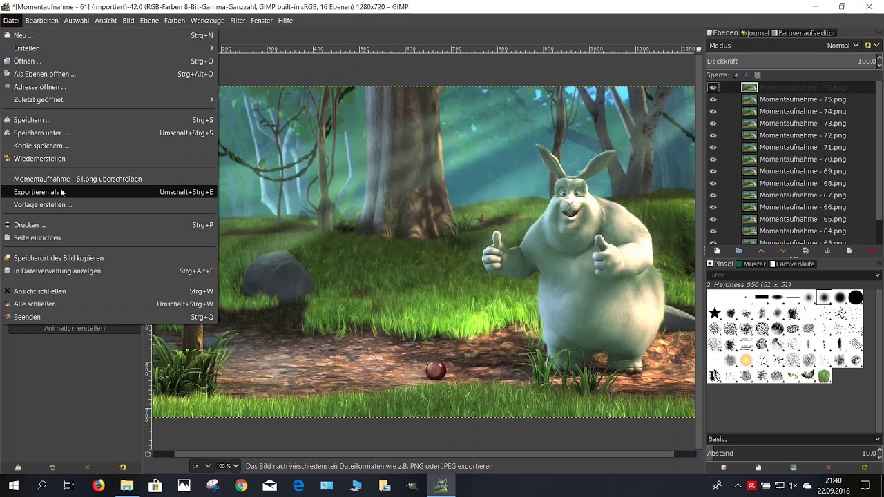Open the Filter menu
The width and height of the screenshot is (884, 497).
tap(238, 21)
